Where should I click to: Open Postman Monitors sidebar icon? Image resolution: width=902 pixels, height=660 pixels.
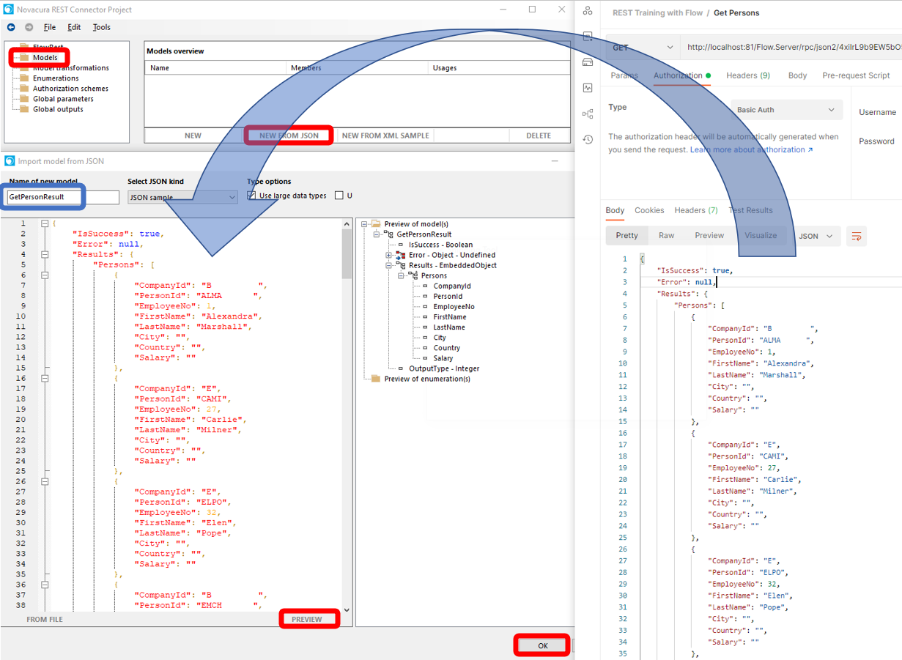(x=588, y=88)
